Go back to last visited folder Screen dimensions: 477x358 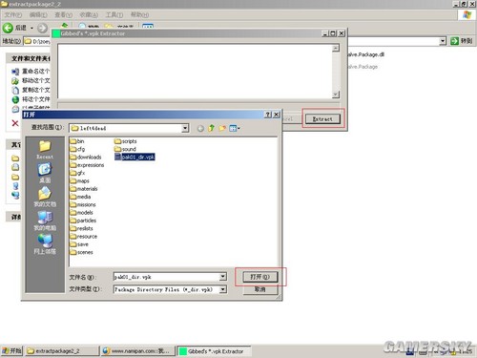point(200,128)
